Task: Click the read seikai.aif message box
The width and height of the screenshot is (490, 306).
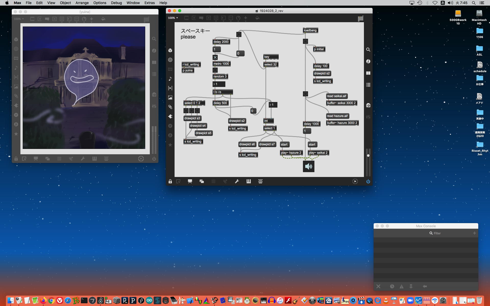Action: [336, 96]
